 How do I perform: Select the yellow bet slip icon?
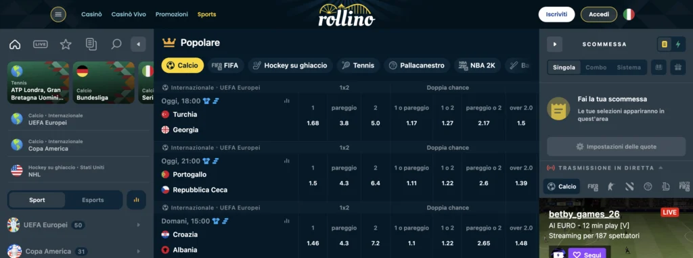(664, 44)
